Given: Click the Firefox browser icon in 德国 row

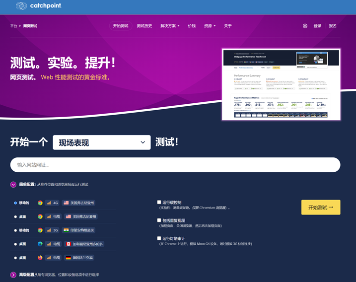Looking at the screenshot, I should [40, 258].
